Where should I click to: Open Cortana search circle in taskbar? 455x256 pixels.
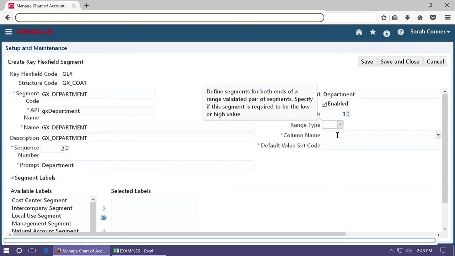pos(19,251)
